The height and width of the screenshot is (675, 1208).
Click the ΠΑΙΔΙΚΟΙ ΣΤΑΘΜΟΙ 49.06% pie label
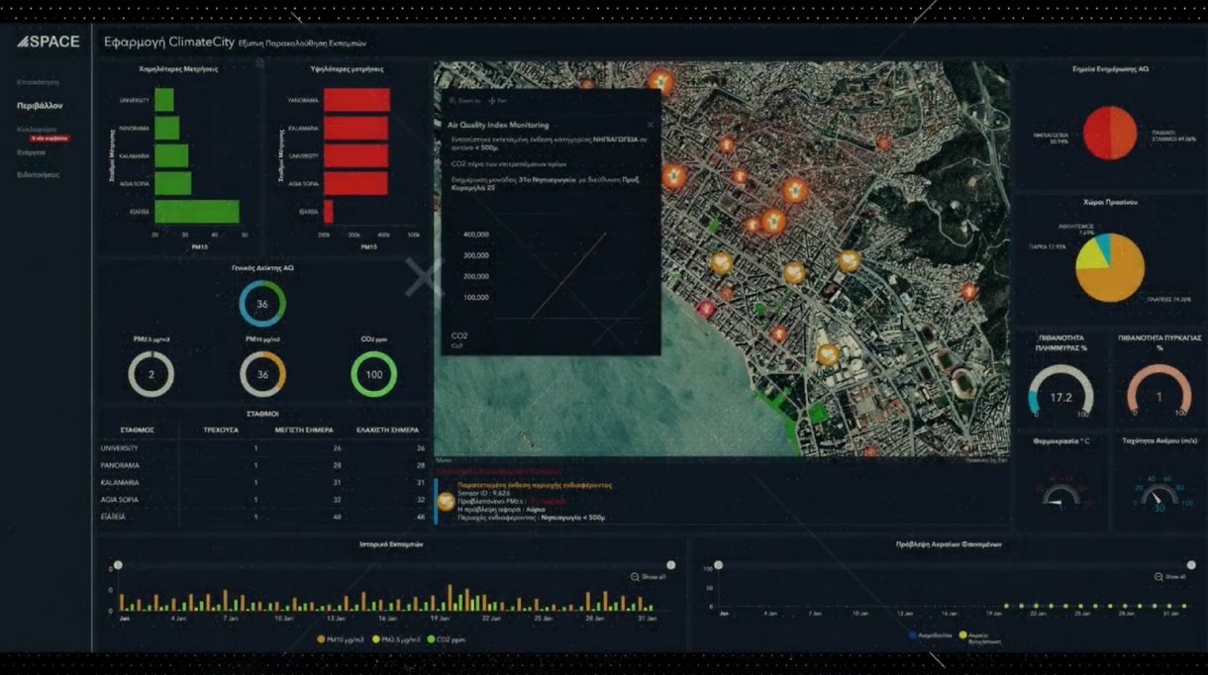coord(1173,136)
